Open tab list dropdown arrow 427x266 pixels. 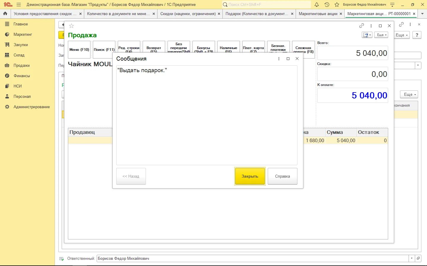pyautogui.click(x=422, y=14)
